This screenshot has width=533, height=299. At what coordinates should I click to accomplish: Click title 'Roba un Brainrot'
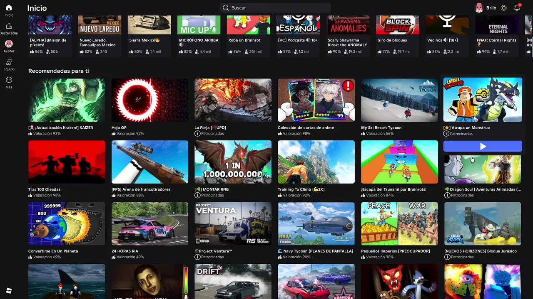244,40
